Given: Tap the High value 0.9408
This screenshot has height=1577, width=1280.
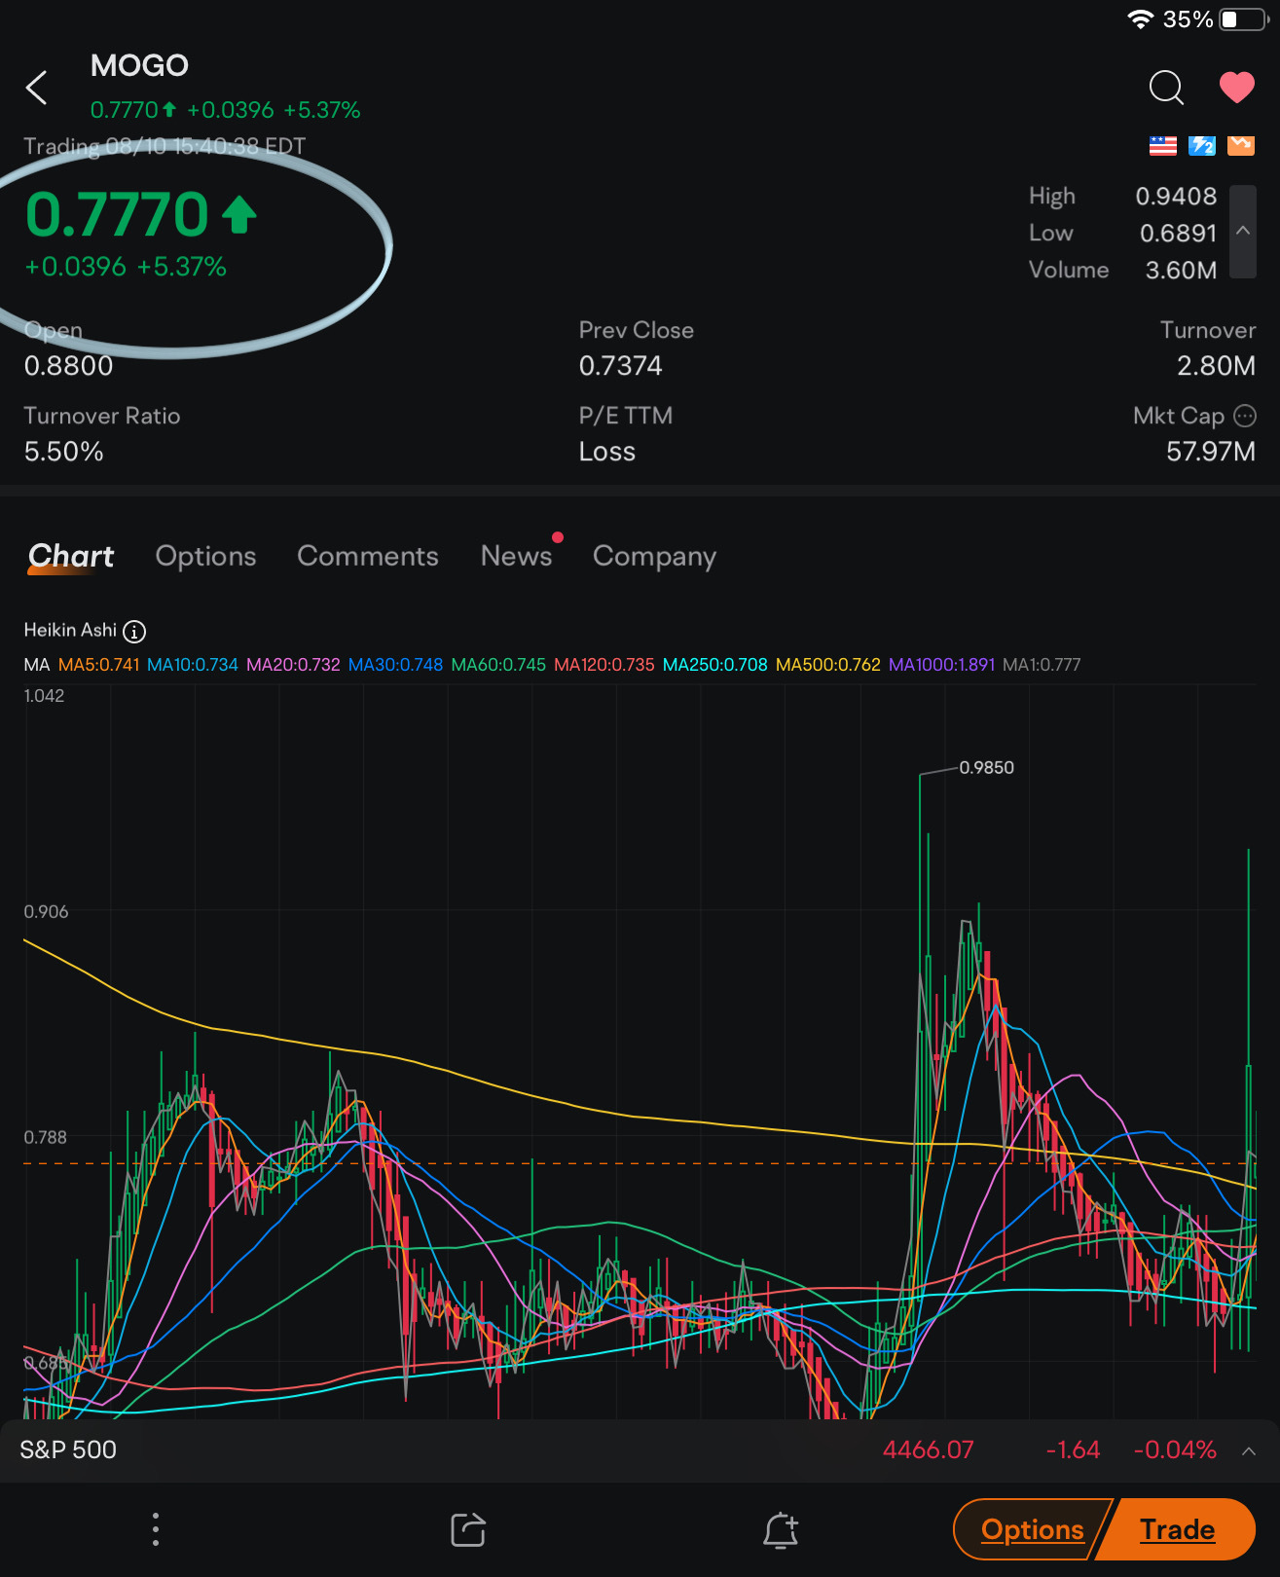Looking at the screenshot, I should tap(1176, 196).
